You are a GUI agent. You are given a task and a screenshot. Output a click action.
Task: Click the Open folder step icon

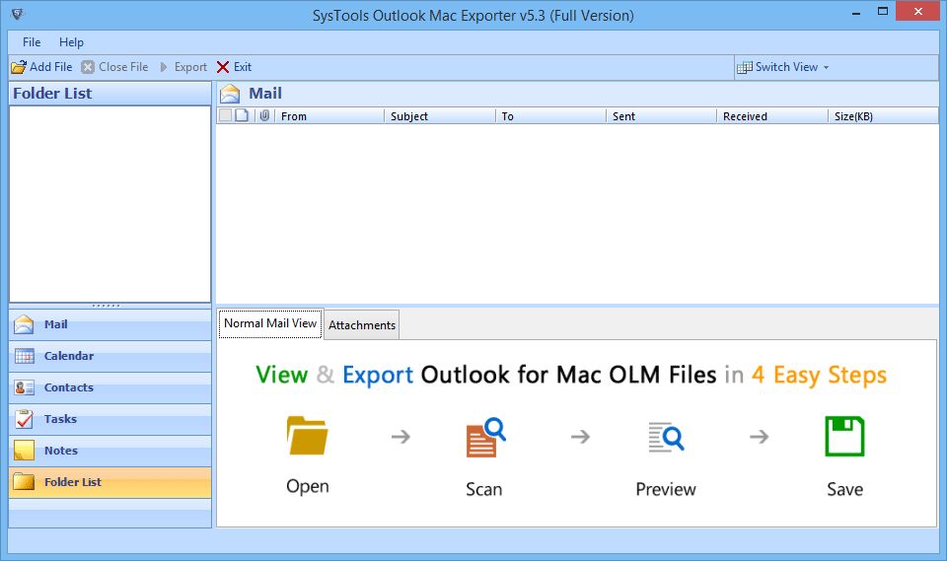(307, 436)
